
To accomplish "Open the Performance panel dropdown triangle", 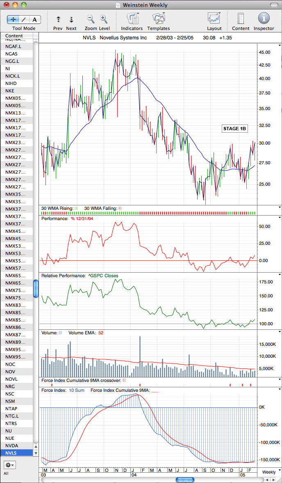I will (280, 218).
